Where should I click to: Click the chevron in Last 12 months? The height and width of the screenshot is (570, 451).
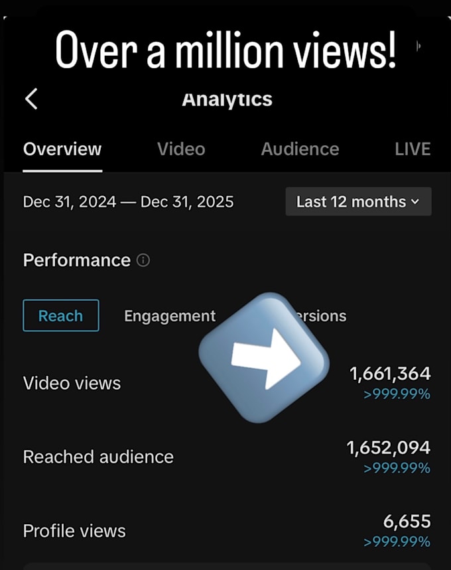415,201
